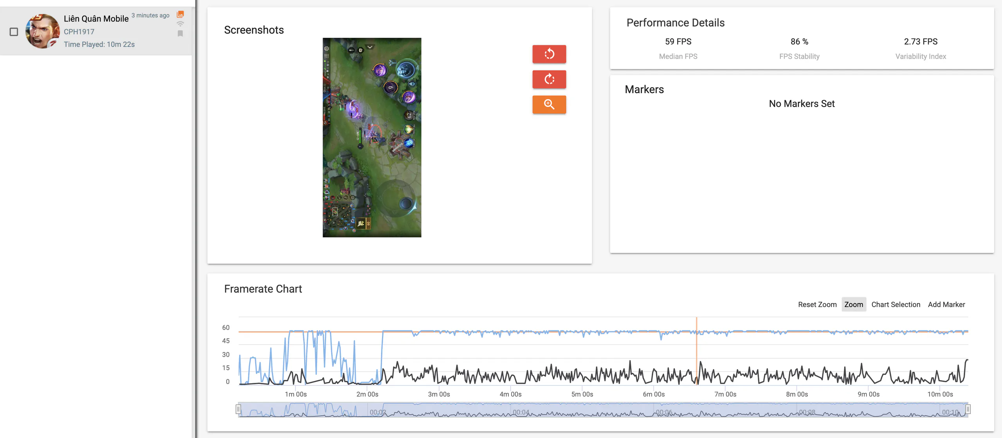Viewport: 1002px width, 438px height.
Task: Click the 59 FPS median value
Action: coord(678,41)
